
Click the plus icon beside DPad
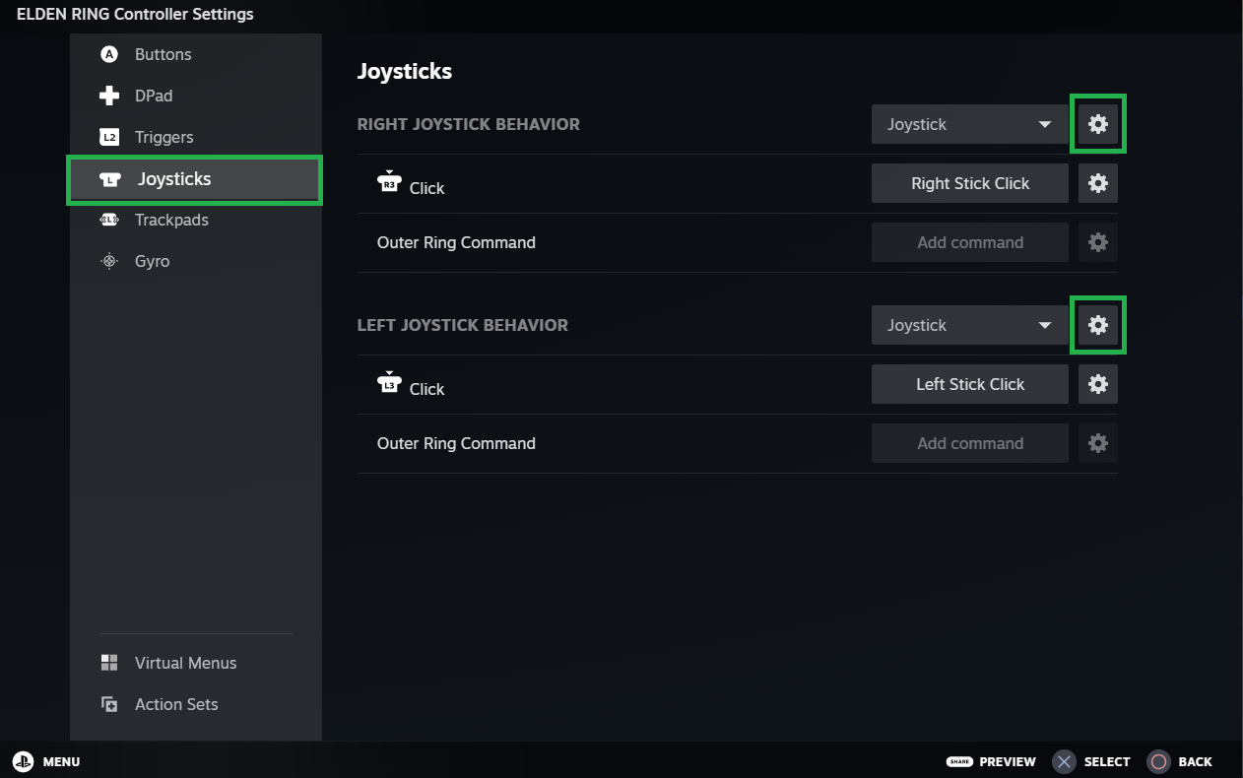pyautogui.click(x=109, y=96)
